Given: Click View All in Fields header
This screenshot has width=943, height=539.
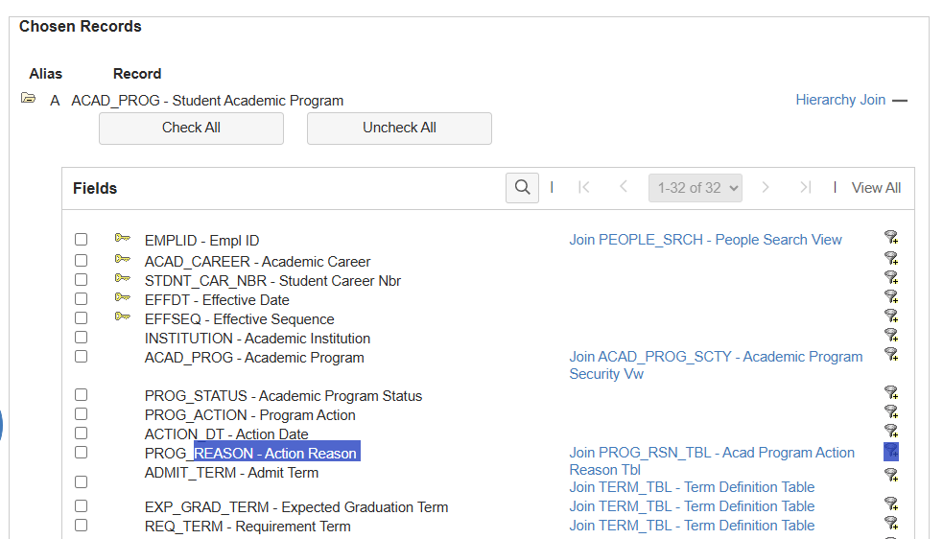Looking at the screenshot, I should click(876, 188).
